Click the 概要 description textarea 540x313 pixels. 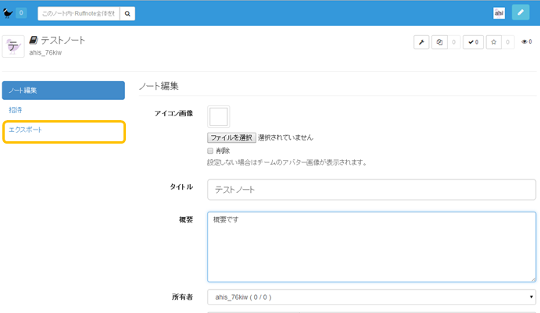pyautogui.click(x=371, y=246)
